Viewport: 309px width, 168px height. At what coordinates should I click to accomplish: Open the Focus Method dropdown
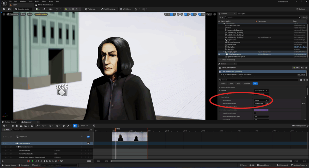pyautogui.click(x=261, y=100)
